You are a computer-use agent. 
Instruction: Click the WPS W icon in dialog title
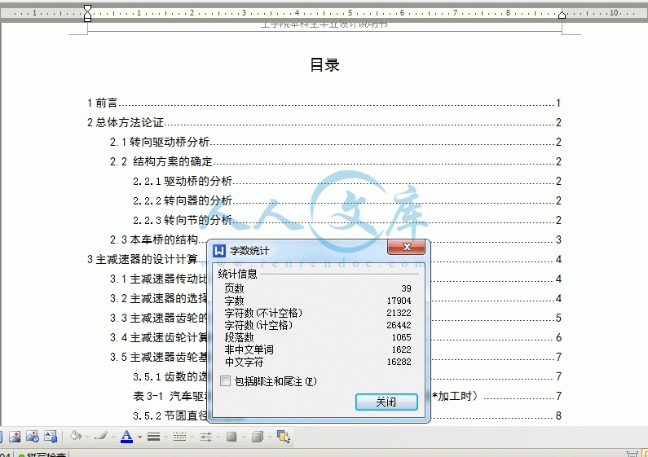[x=219, y=250]
